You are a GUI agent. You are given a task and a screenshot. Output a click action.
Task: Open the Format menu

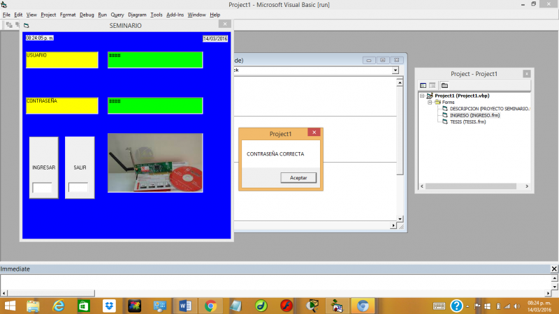pos(68,15)
